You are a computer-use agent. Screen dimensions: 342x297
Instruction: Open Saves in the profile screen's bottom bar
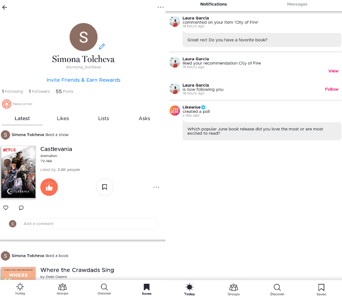[x=147, y=289]
